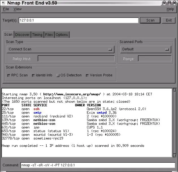Click the window menu icon in title bar

click(x=3, y=3)
